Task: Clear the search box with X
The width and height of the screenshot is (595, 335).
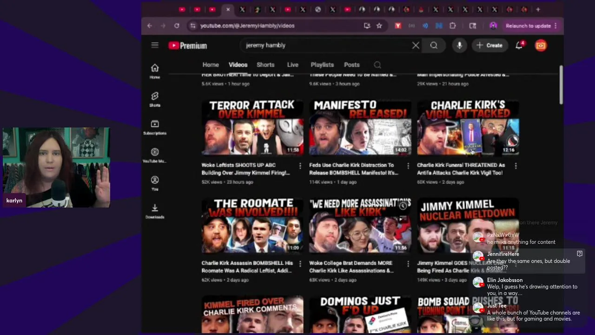Action: coord(416,46)
